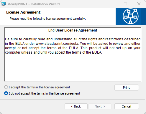The image size is (146, 114).
Task: Click the last line beginning 'computer unless and until'
Action: [53, 52]
